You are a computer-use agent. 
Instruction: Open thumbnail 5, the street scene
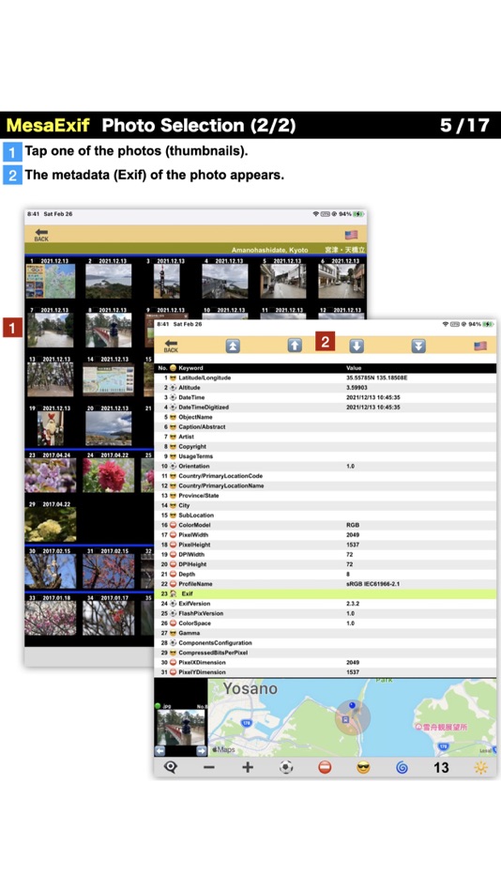pos(283,281)
